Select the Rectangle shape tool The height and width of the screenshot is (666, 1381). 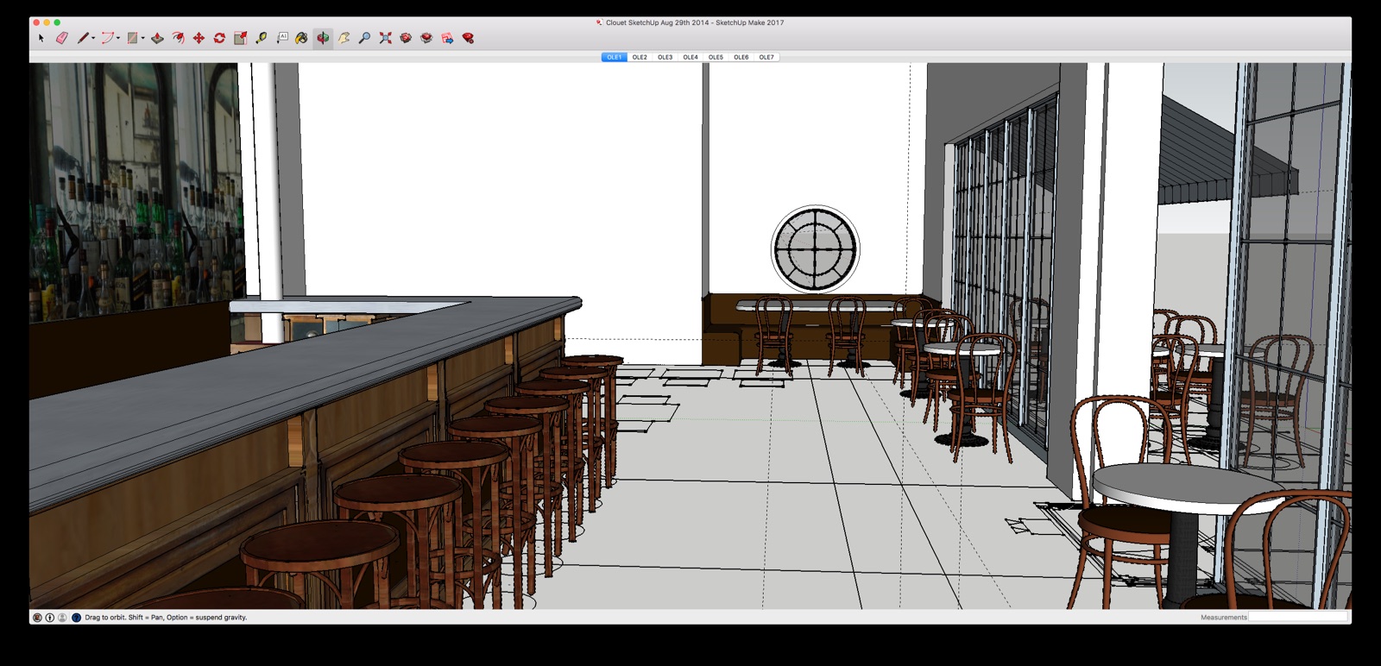click(x=132, y=38)
